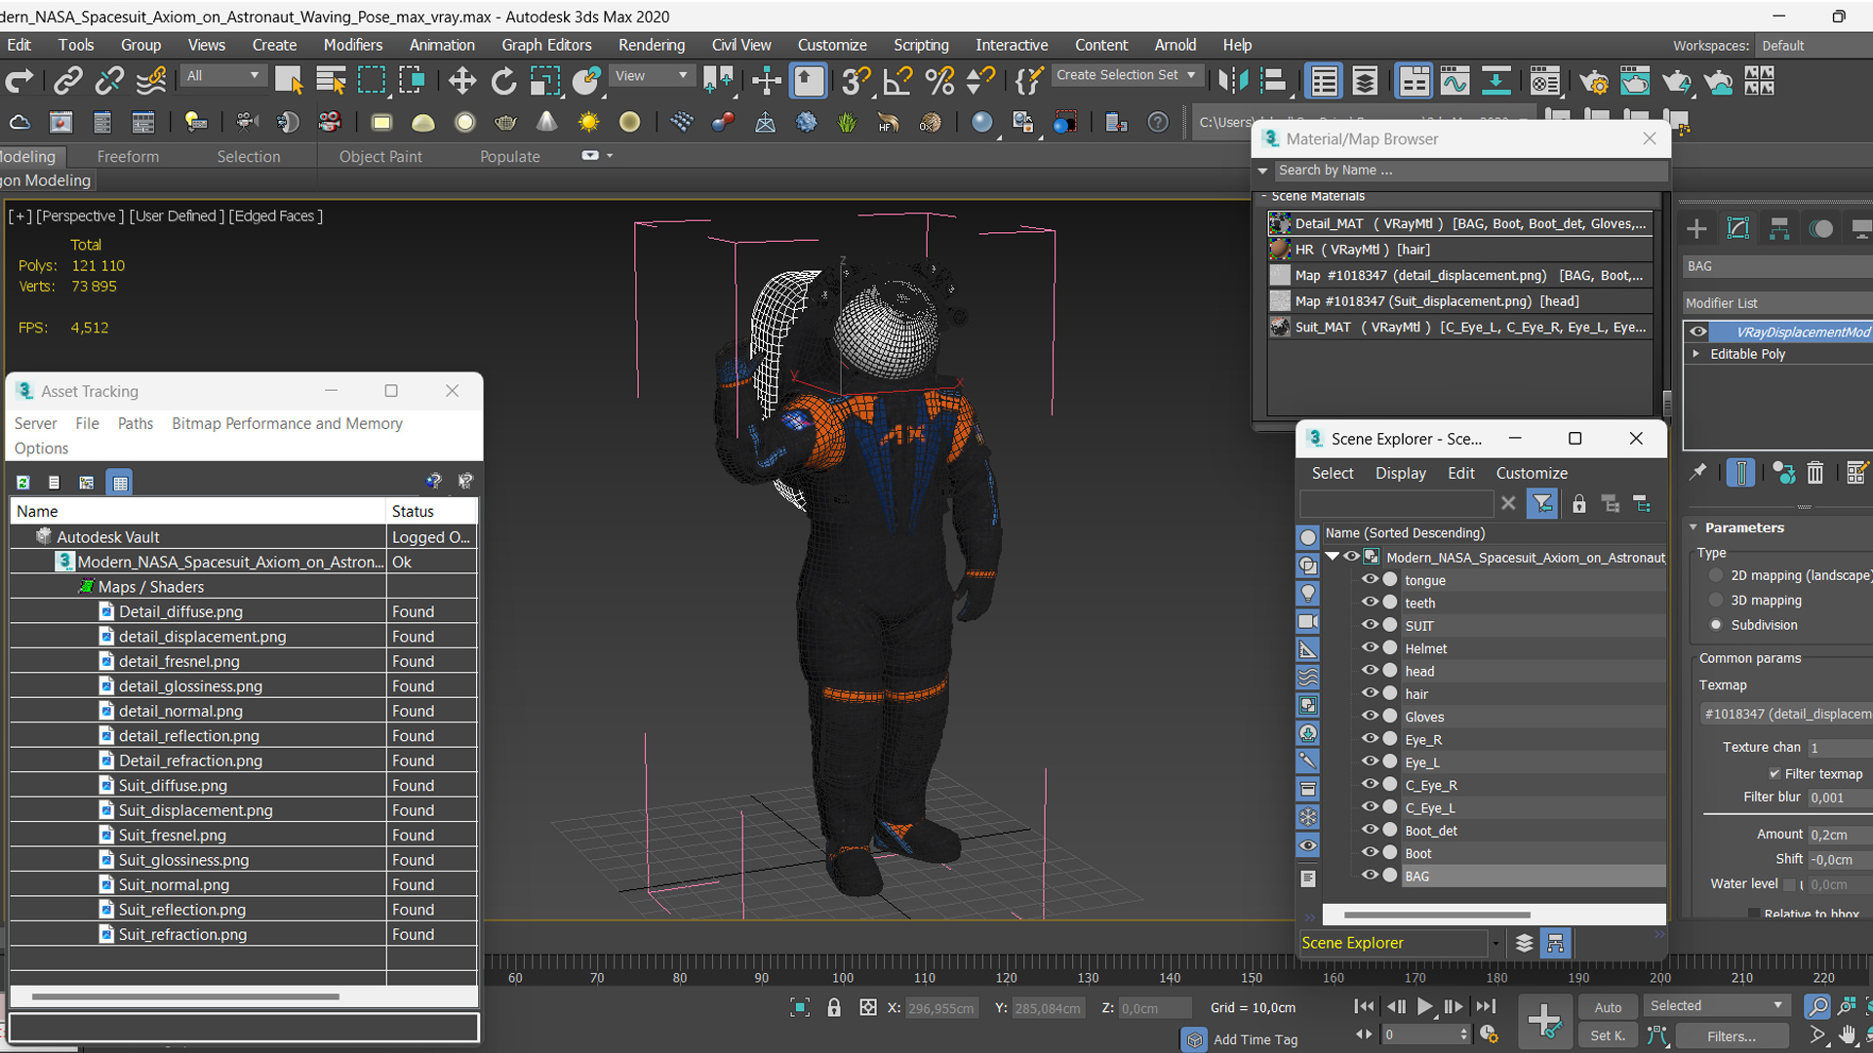Open Workspaces Default dropdown
The image size is (1873, 1053).
(1813, 46)
